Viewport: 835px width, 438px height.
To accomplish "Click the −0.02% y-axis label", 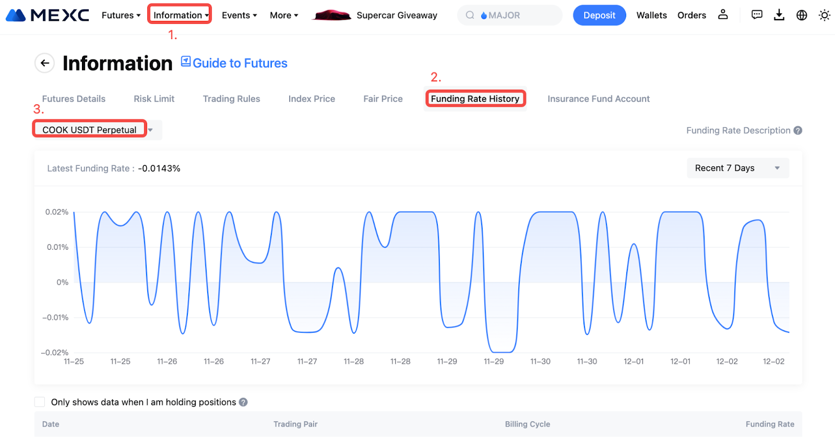I will pos(55,352).
